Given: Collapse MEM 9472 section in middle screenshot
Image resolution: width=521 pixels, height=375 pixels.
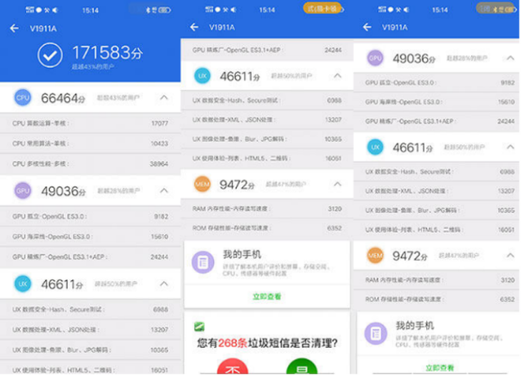Looking at the screenshot, I should click(x=338, y=184).
